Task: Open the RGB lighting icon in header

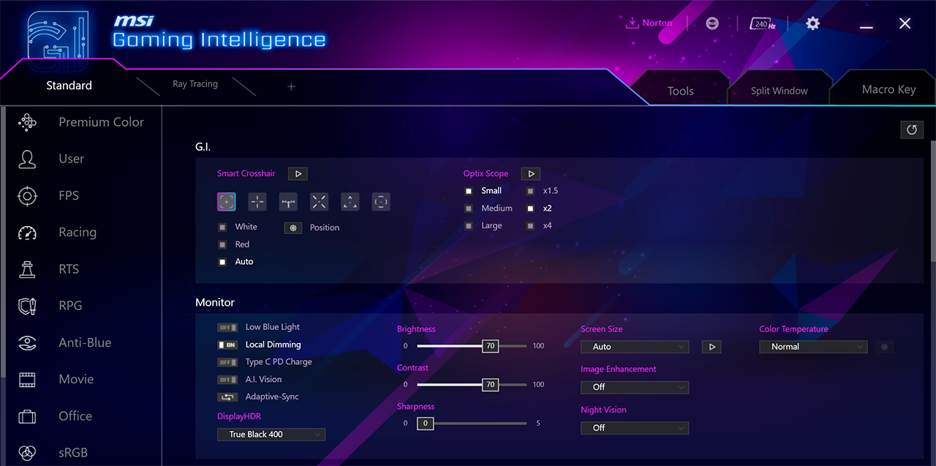Action: click(x=712, y=23)
